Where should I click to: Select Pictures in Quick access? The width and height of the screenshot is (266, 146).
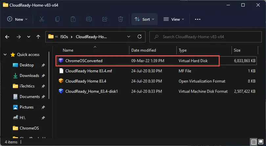(x=27, y=107)
